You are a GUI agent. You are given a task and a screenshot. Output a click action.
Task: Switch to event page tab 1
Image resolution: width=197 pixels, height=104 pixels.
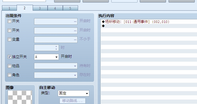[x=9, y=8]
